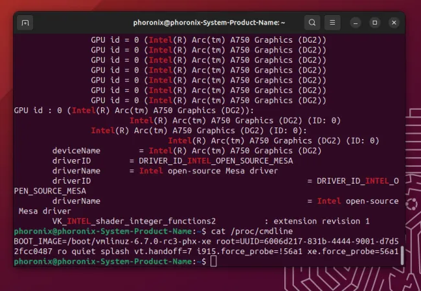The height and width of the screenshot is (291, 421).
Task: Open a new terminal tab
Action: tap(25, 23)
